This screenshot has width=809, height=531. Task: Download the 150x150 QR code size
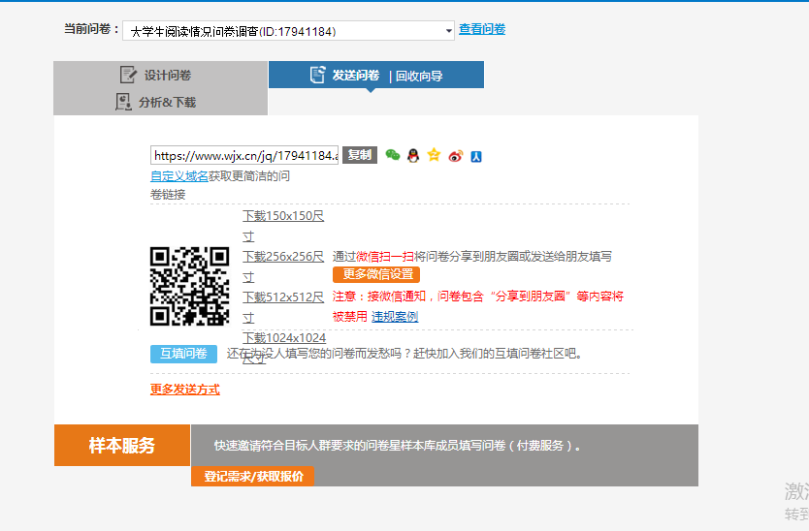pos(283,226)
